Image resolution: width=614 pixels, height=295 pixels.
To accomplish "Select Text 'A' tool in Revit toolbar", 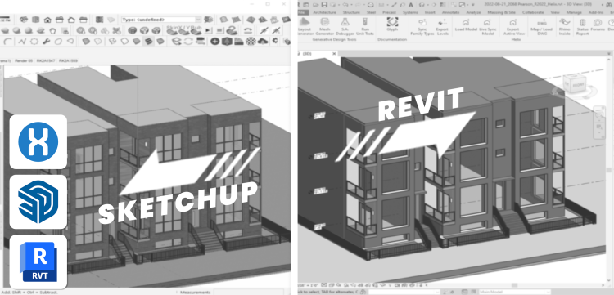I will [411, 5].
